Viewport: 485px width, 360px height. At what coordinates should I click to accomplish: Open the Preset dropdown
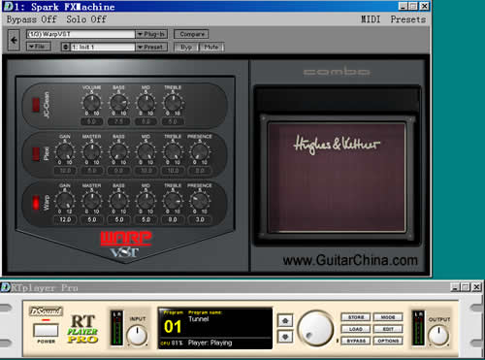pos(151,47)
